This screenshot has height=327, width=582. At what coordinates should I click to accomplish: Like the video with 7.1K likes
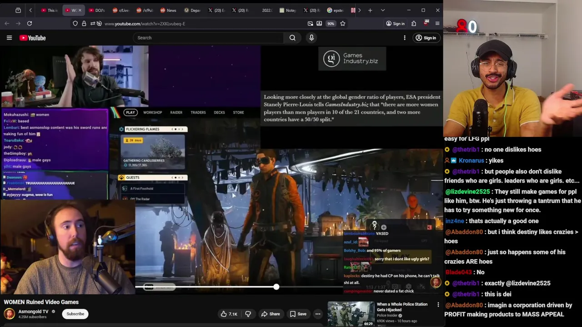coord(229,314)
